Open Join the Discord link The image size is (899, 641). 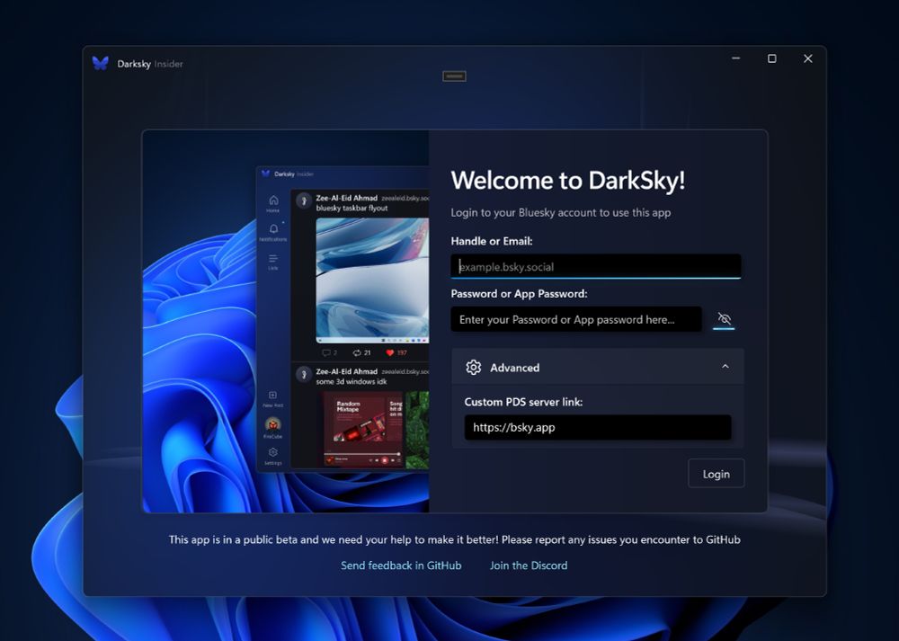pyautogui.click(x=529, y=565)
